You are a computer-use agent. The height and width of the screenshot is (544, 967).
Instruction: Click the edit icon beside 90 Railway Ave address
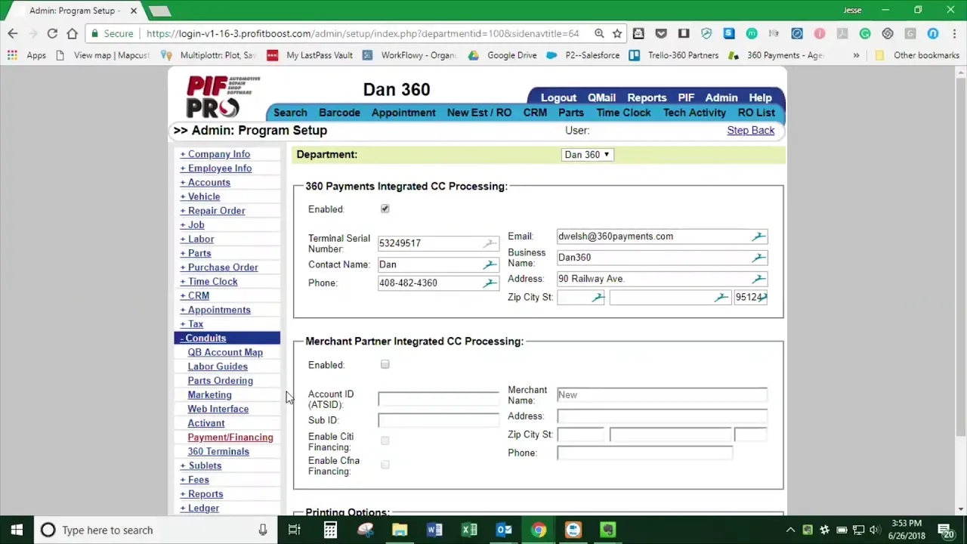point(758,279)
